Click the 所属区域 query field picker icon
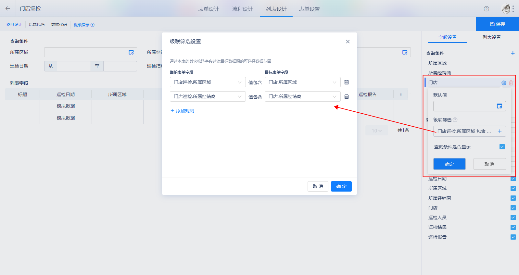Viewport: 519px width, 275px height. pos(131,52)
